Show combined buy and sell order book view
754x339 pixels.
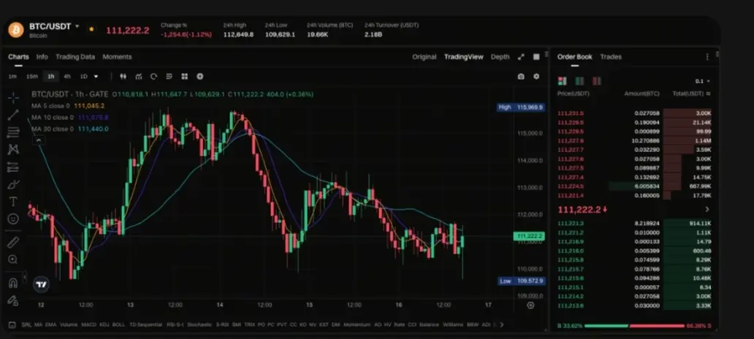click(x=562, y=81)
